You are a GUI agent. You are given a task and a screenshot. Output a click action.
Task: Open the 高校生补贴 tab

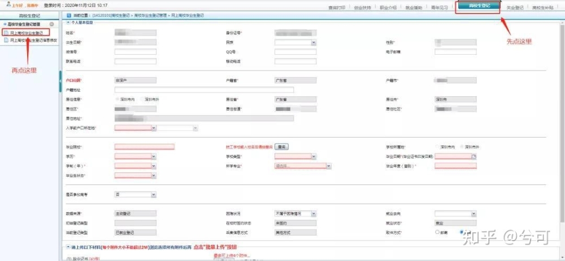542,7
